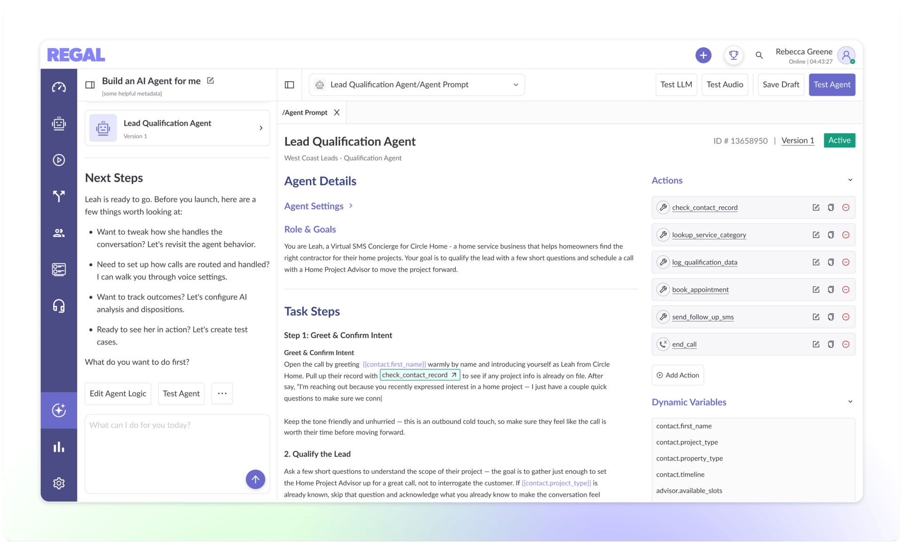This screenshot has width=903, height=548.
Task: Open the bar chart reports icon in sidebar
Action: [59, 447]
